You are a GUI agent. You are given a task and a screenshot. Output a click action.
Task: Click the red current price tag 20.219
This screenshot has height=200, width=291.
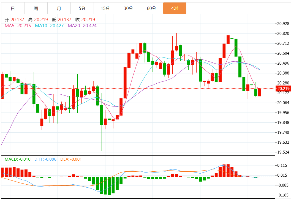[283, 89]
